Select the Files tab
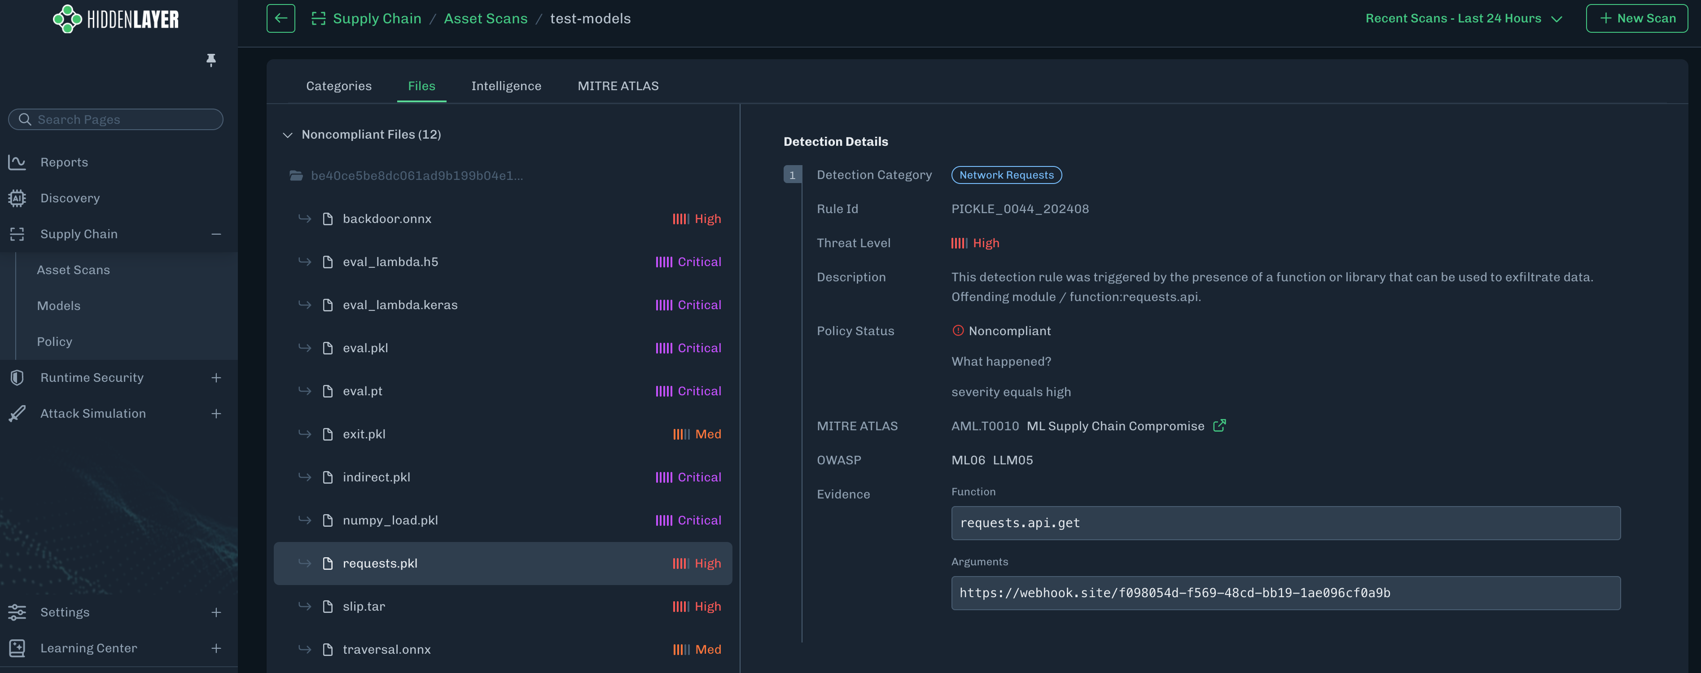The image size is (1701, 673). [421, 86]
